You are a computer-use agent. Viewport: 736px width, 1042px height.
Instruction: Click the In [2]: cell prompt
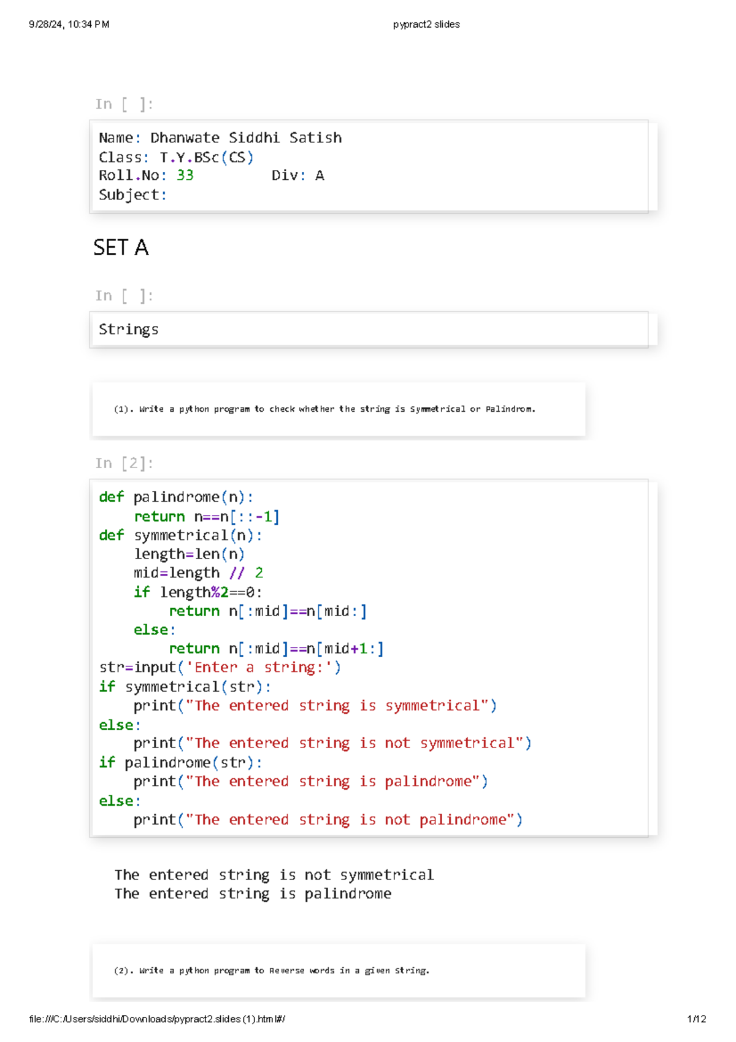pos(124,463)
